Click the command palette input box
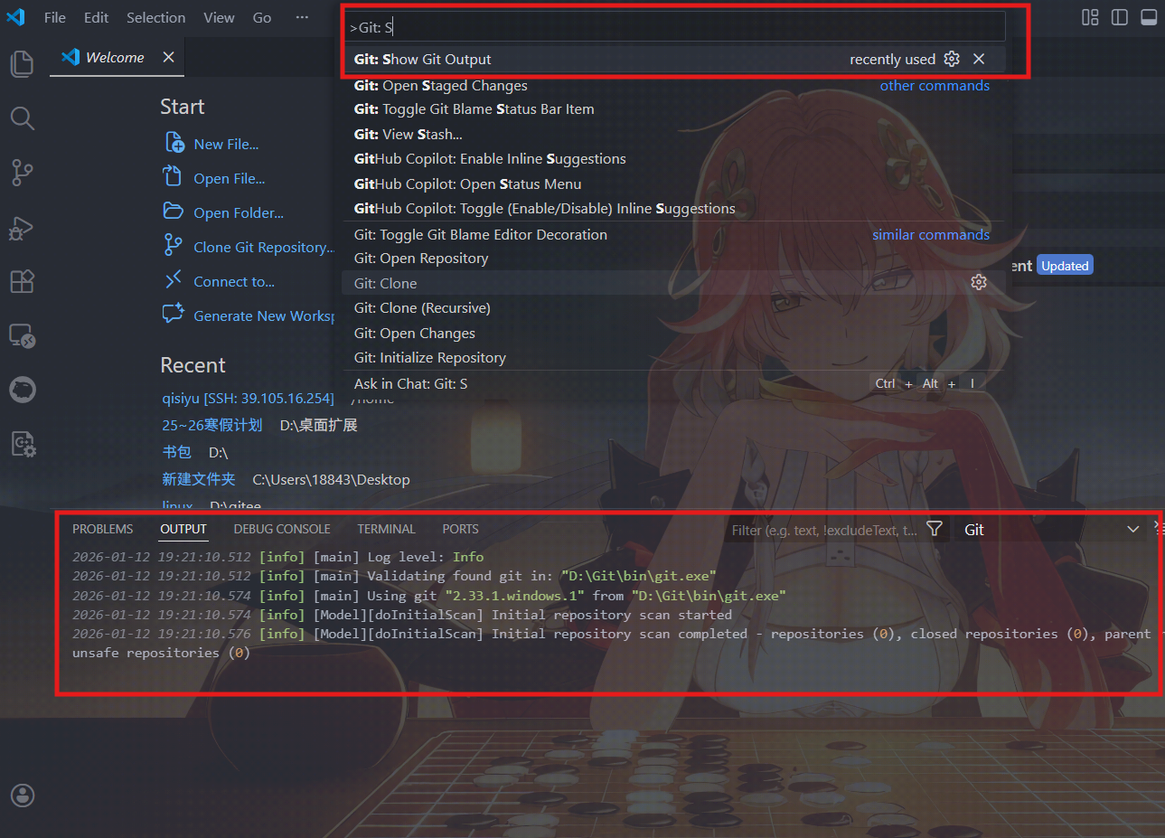This screenshot has width=1165, height=838. click(x=674, y=27)
